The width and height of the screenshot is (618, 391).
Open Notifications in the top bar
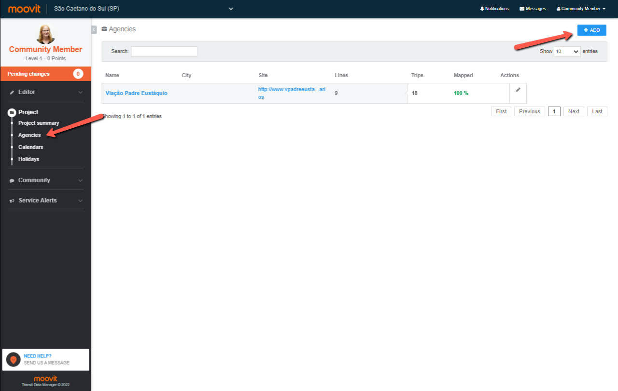(x=494, y=9)
